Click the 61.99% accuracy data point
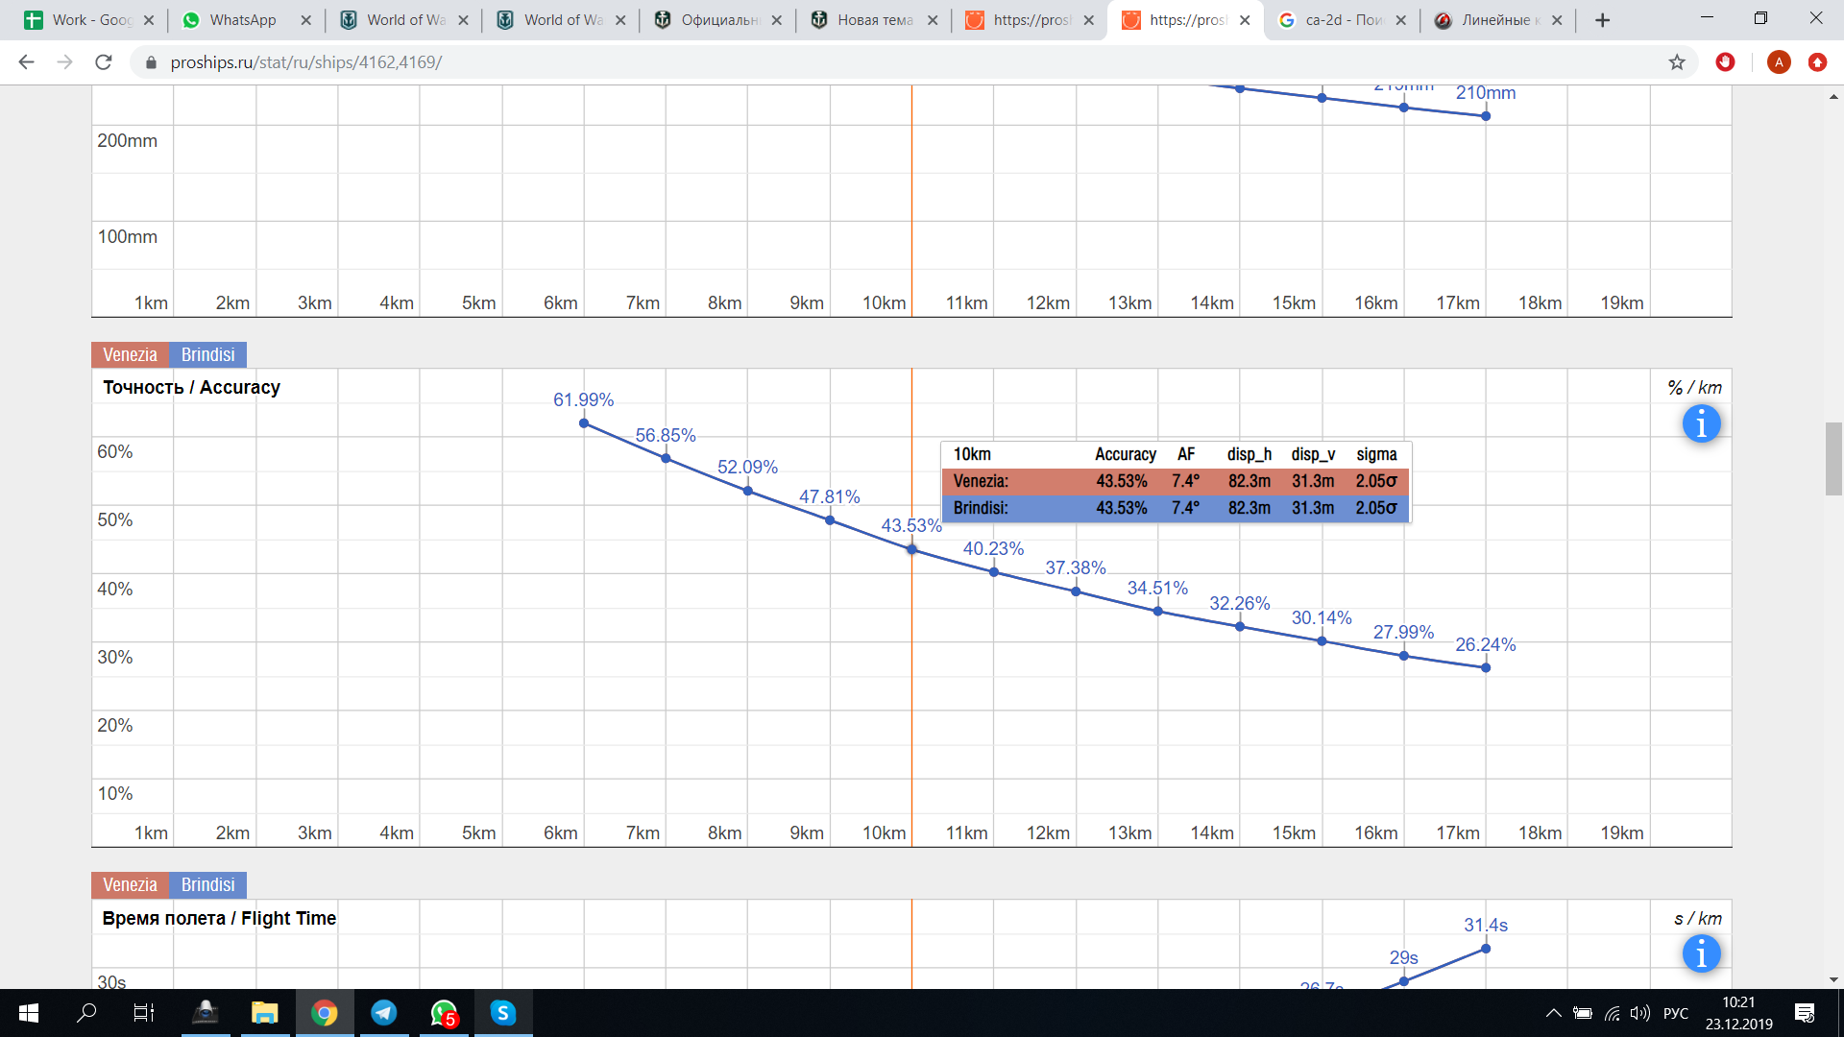The width and height of the screenshot is (1844, 1037). pyautogui.click(x=584, y=423)
